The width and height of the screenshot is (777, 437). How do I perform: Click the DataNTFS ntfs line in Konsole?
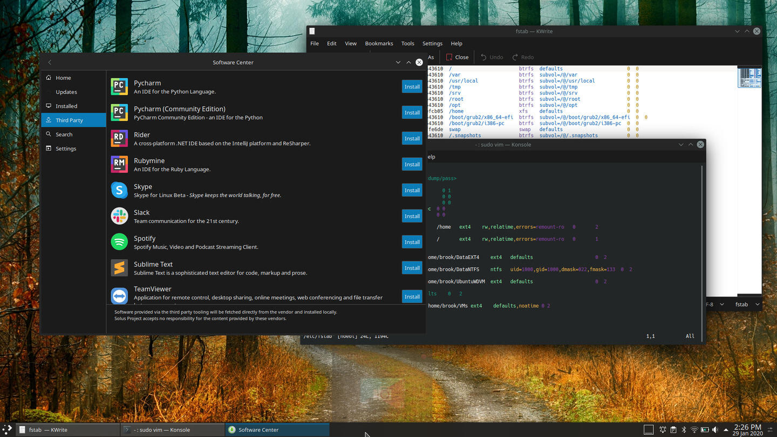pos(530,269)
